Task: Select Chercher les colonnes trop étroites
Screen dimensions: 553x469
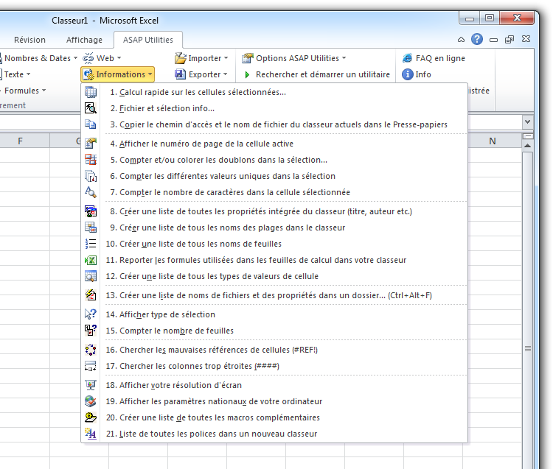Action: click(x=274, y=366)
